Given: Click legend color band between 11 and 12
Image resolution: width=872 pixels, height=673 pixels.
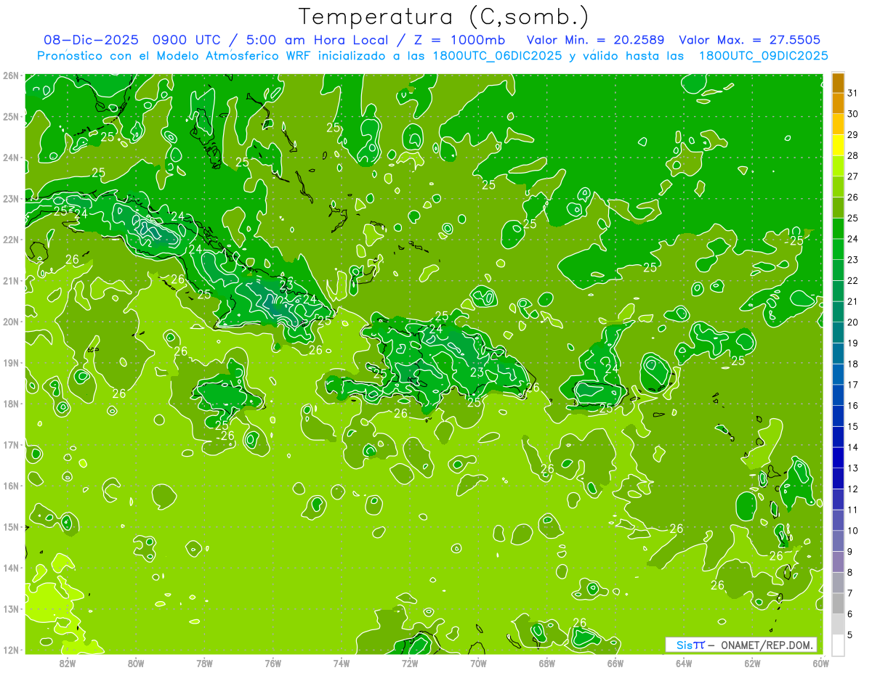Looking at the screenshot, I should point(838,499).
